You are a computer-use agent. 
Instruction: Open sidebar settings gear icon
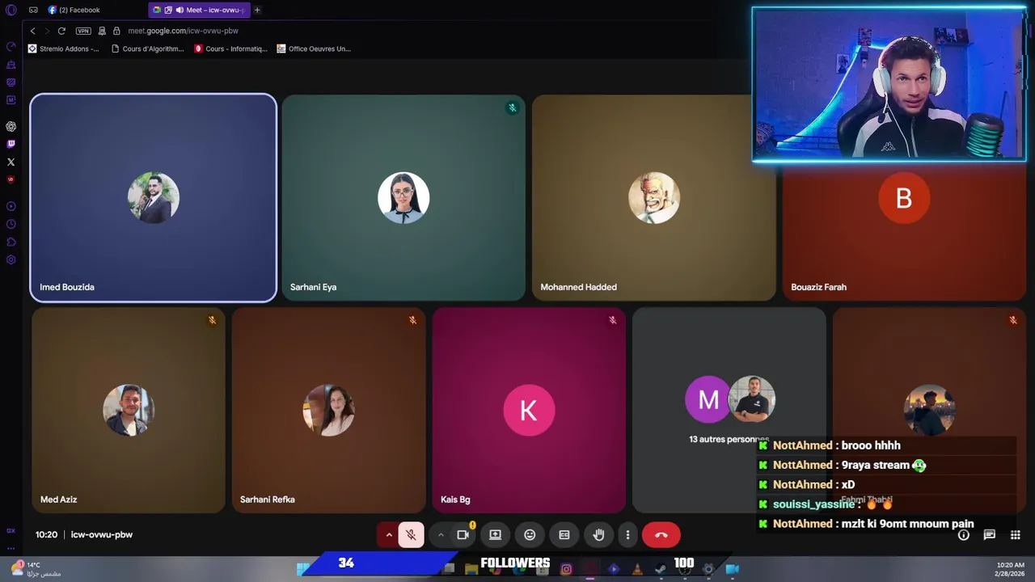coord(11,259)
